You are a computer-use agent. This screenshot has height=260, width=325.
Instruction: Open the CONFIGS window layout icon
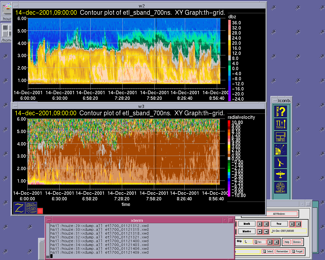(x=281, y=137)
